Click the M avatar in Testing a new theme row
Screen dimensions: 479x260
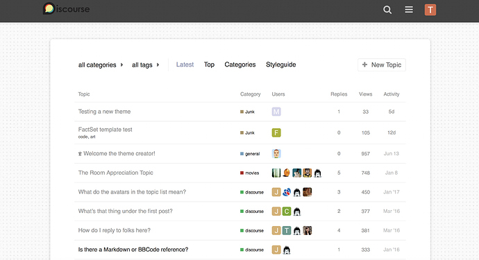276,112
